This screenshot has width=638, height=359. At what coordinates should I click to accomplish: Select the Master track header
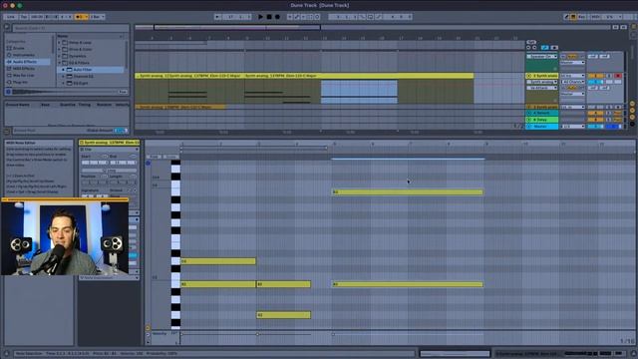pyautogui.click(x=541, y=127)
